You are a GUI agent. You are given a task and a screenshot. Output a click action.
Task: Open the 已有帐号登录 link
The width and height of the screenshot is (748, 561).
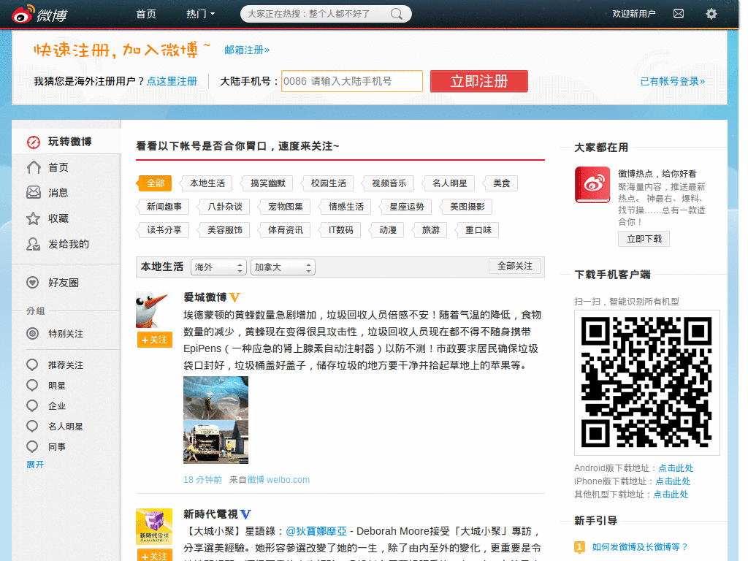coord(673,81)
